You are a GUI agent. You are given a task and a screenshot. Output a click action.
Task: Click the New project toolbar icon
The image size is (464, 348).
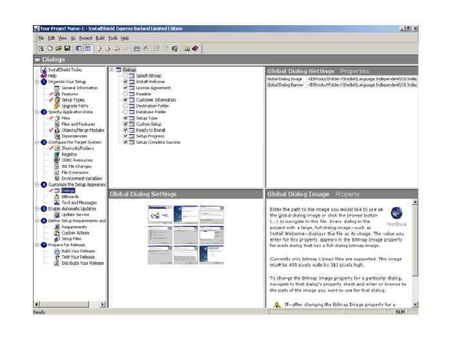click(50, 48)
